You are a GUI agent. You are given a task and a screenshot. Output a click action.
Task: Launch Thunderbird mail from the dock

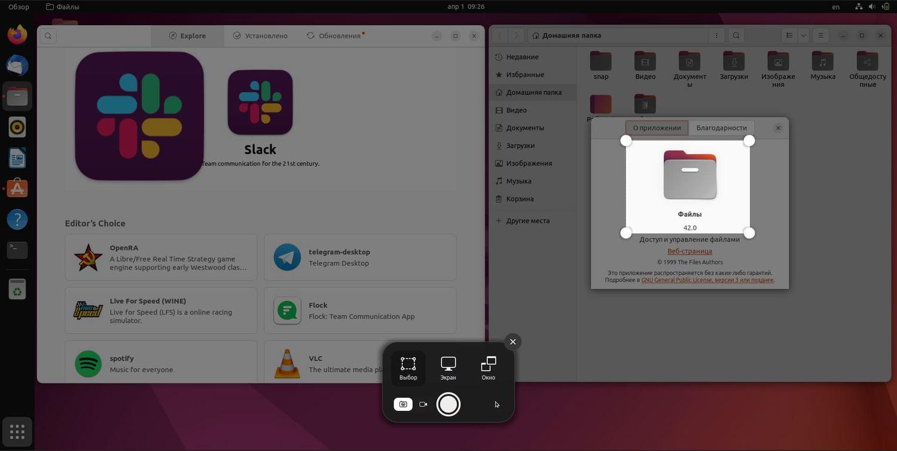point(17,65)
